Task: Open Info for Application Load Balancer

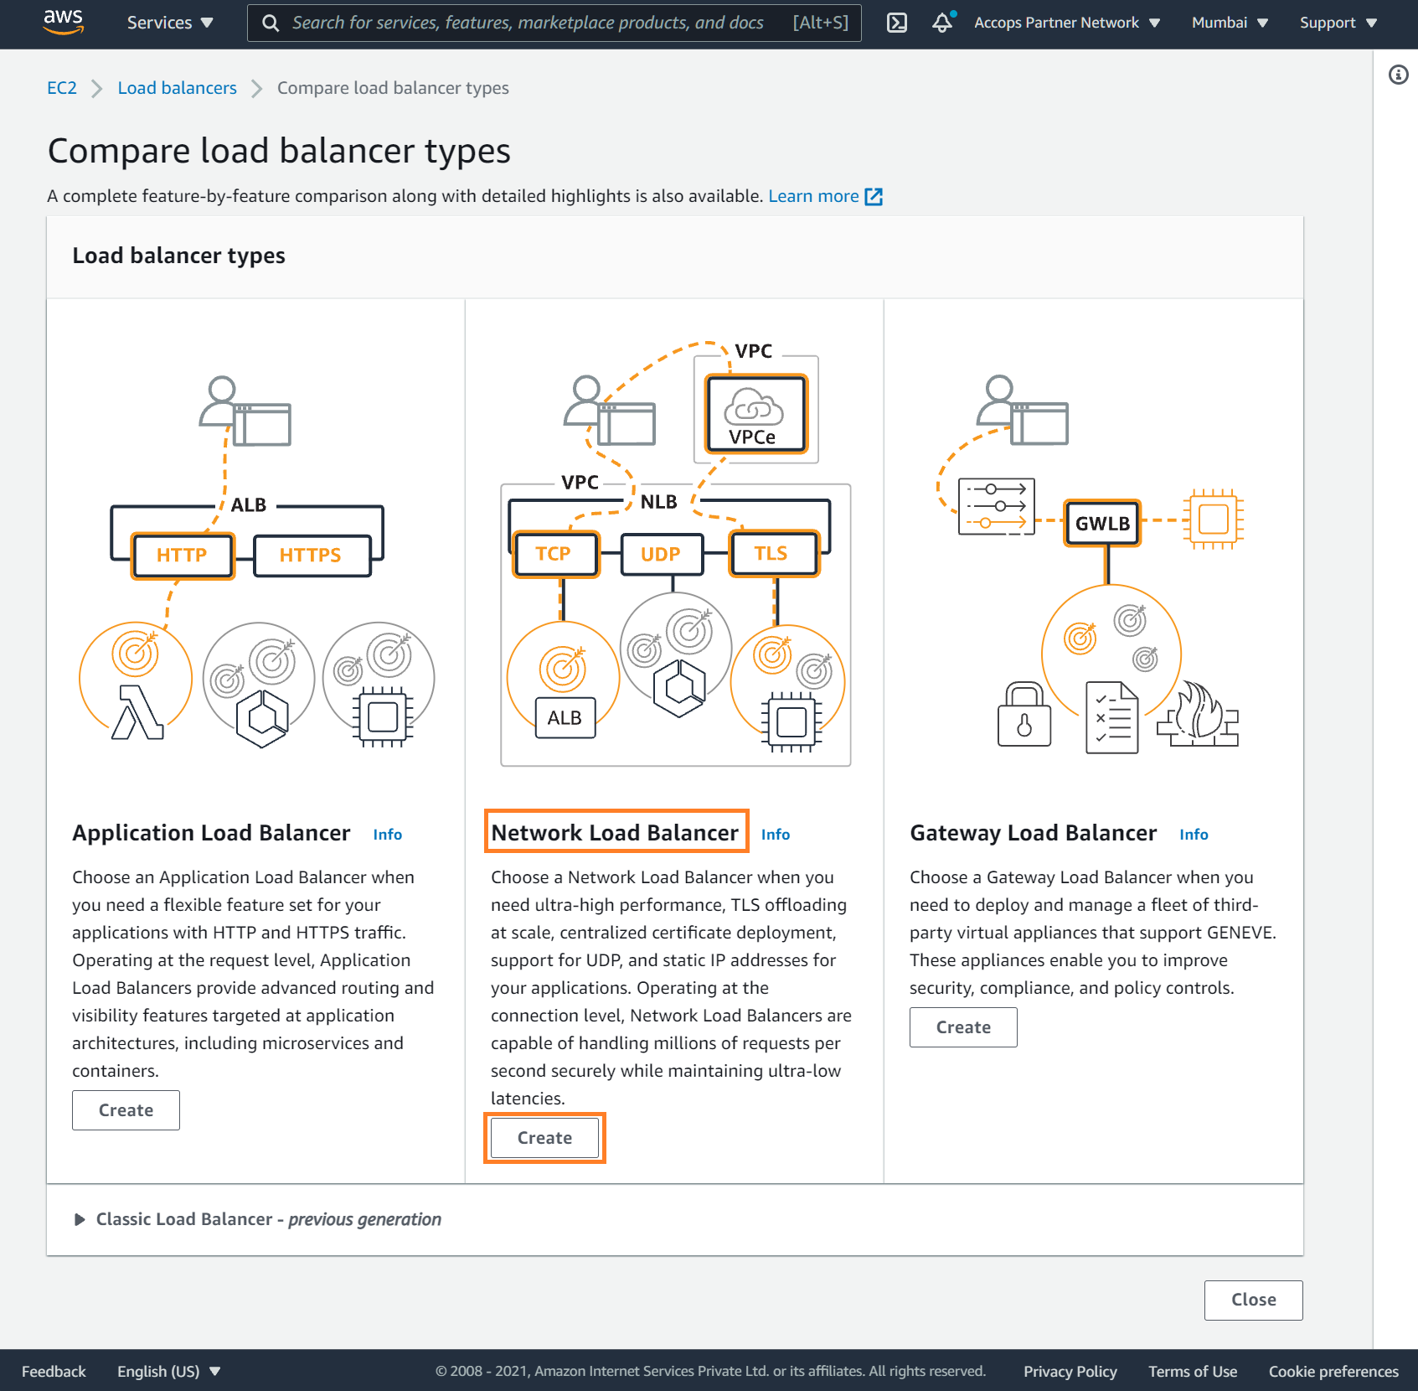Action: click(x=388, y=835)
